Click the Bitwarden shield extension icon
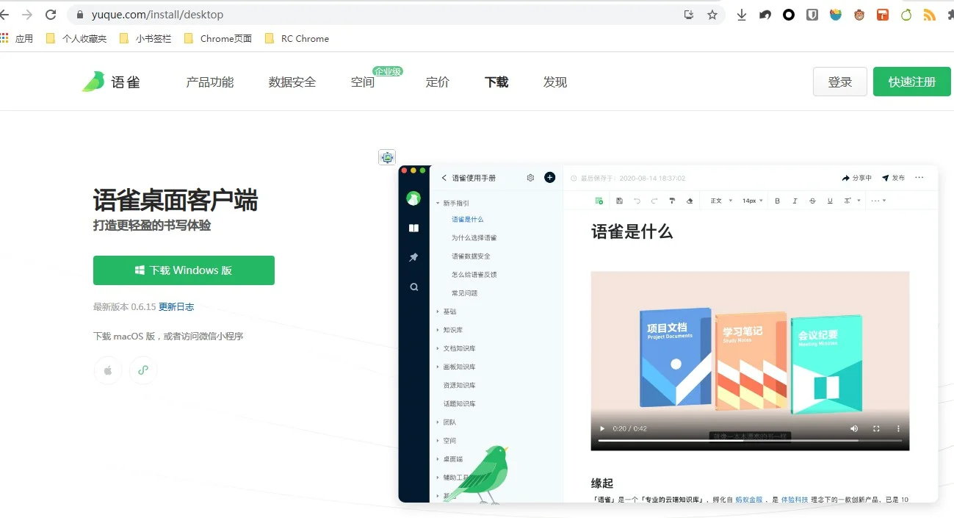The image size is (954, 518). pyautogui.click(x=812, y=15)
